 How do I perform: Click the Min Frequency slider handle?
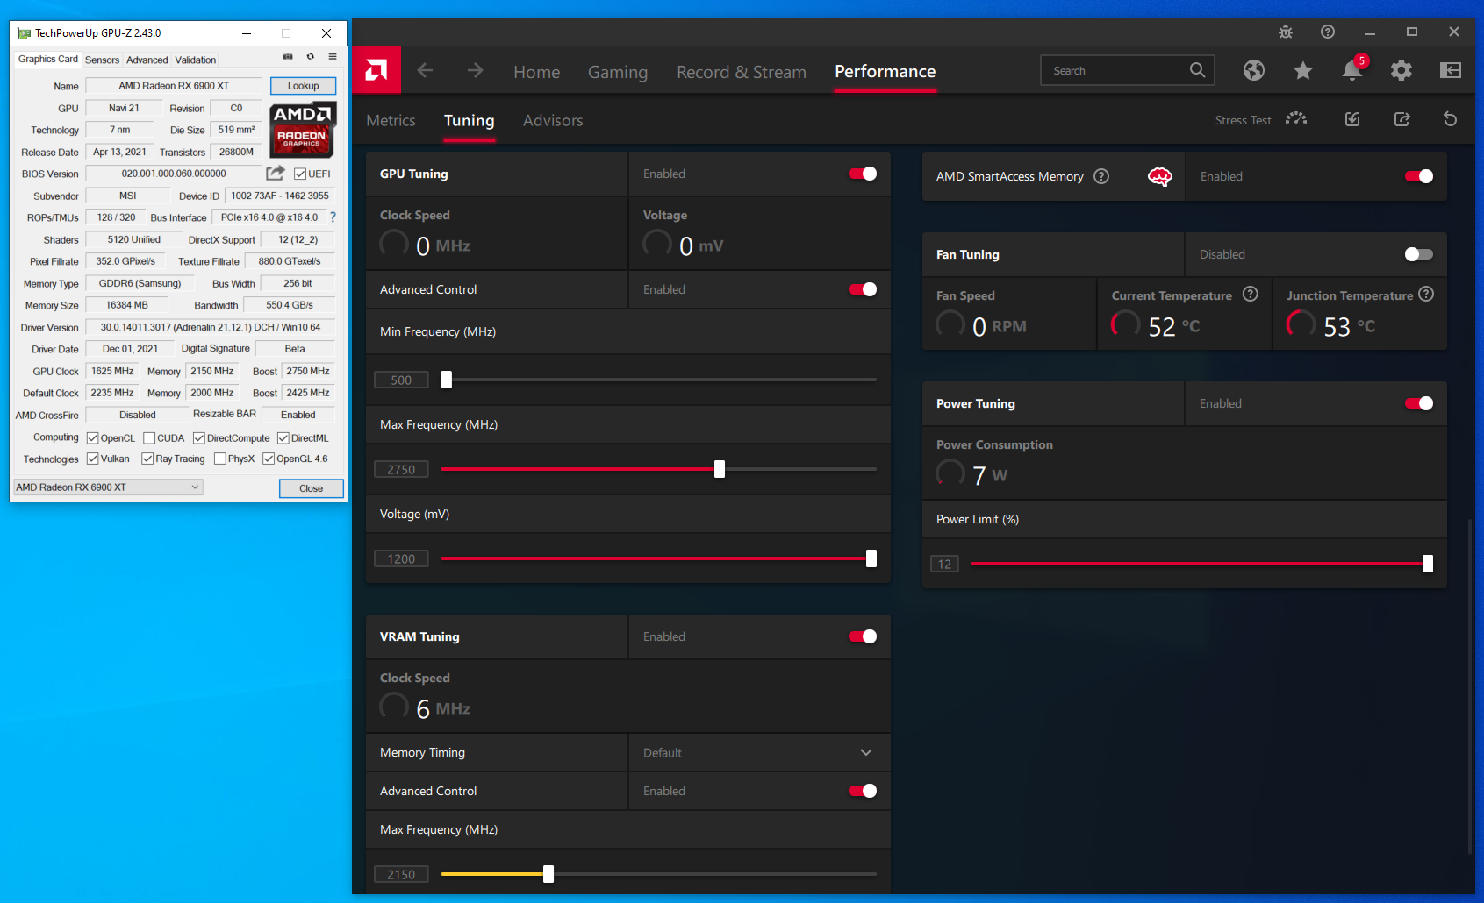447,380
